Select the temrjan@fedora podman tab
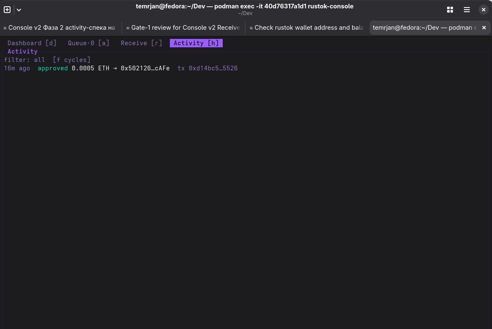Screen dimensions: 492x329 click(x=424, y=28)
